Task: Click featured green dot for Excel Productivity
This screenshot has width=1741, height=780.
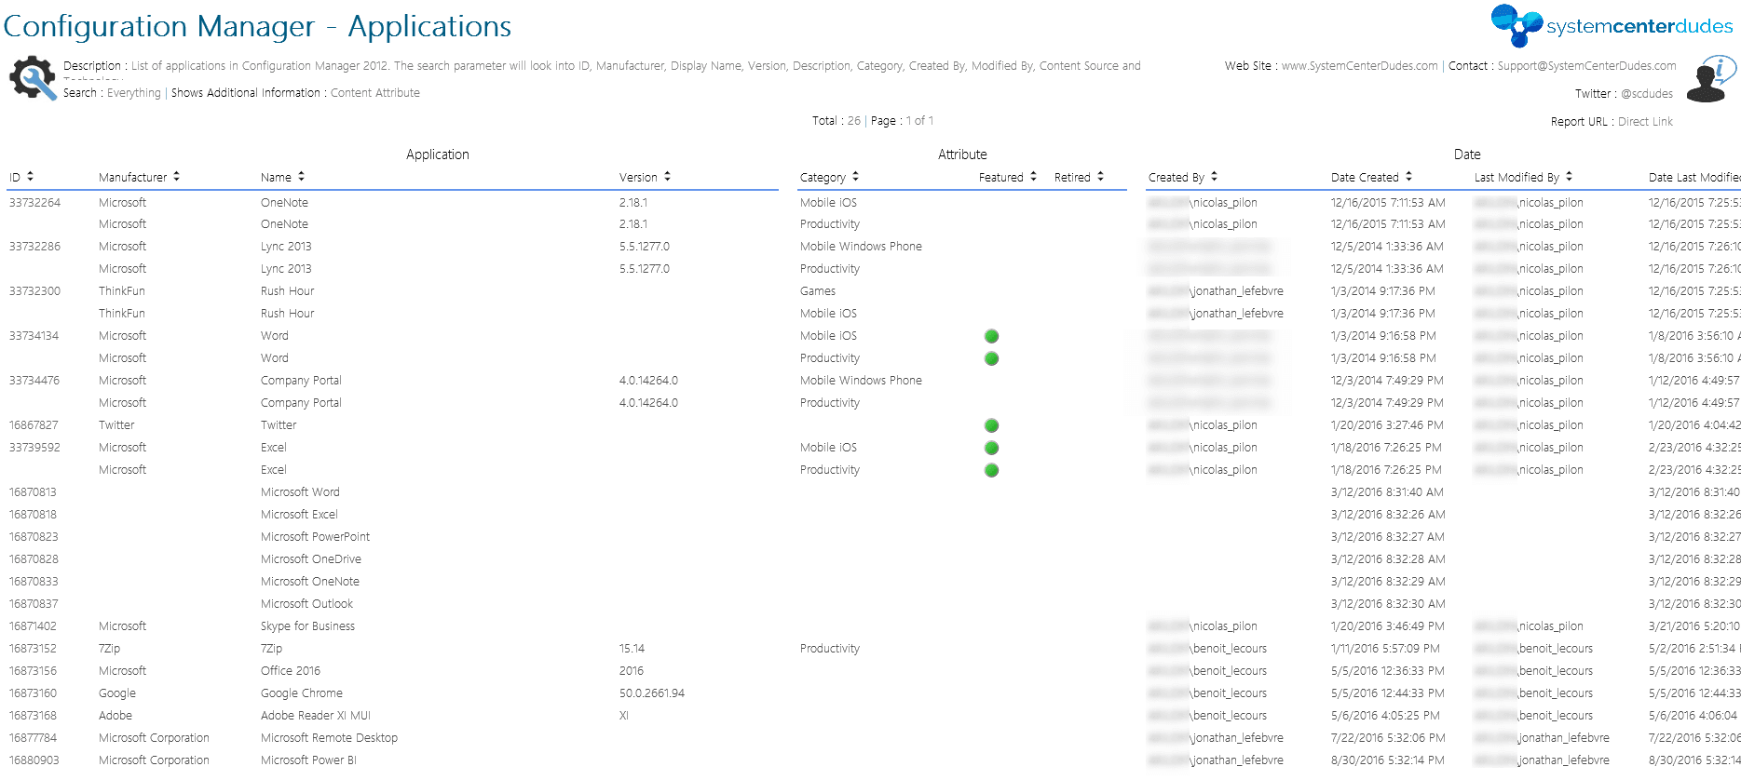Action: coord(992,470)
